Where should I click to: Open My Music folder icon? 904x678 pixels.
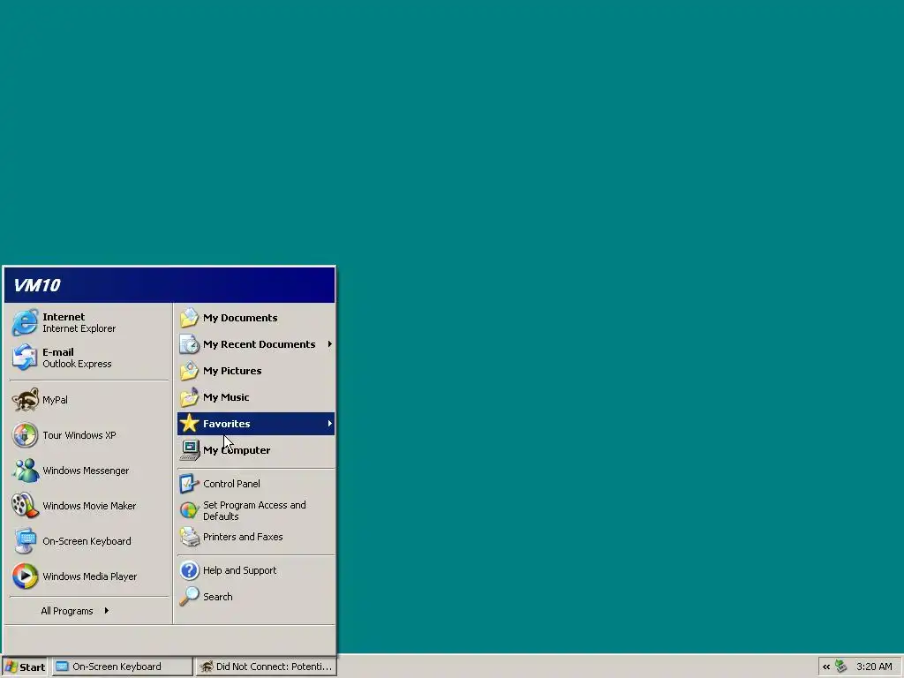click(189, 397)
